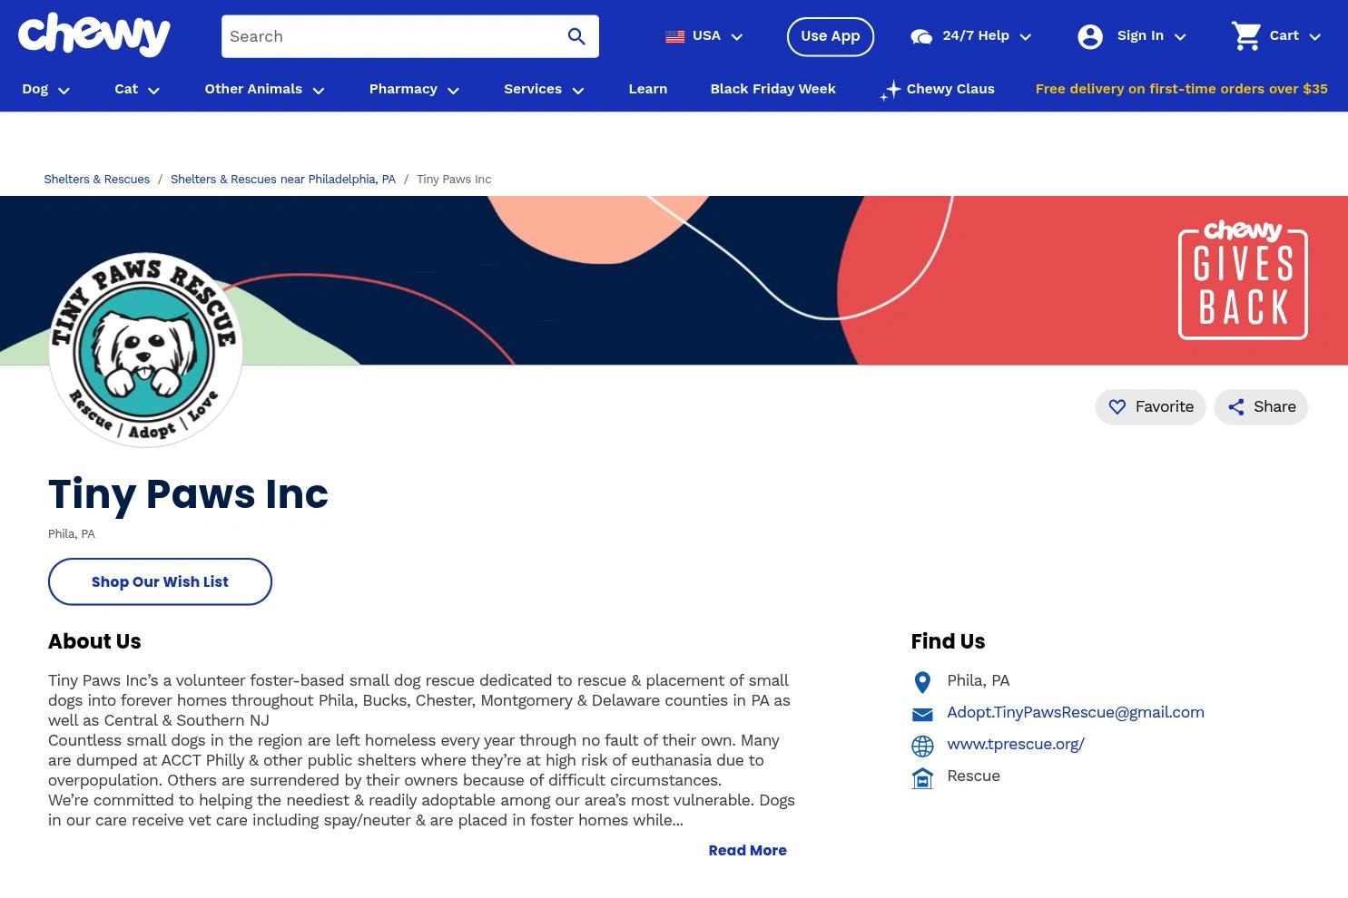Click the Chewy Claus sparkle icon
Screen dimensions: 1348x898
[890, 90]
